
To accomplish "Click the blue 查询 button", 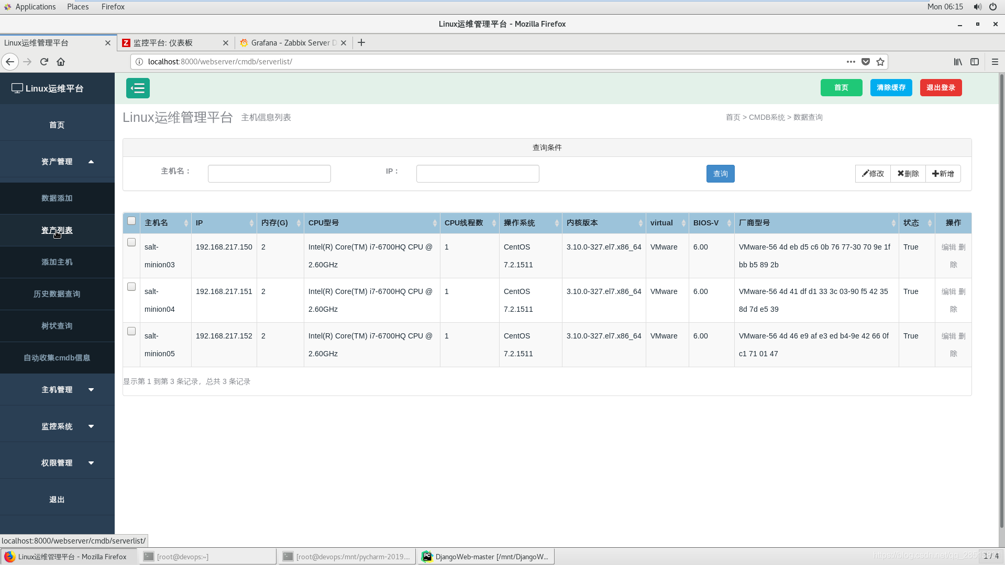I will coord(720,174).
